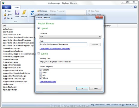Uncheck the Yahoo search engine
The image size is (139, 108).
coord(41,78)
